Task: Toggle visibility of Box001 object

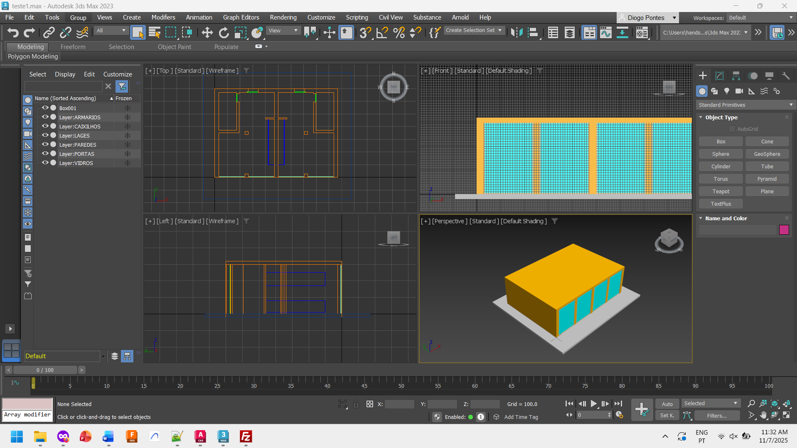Action: [45, 108]
